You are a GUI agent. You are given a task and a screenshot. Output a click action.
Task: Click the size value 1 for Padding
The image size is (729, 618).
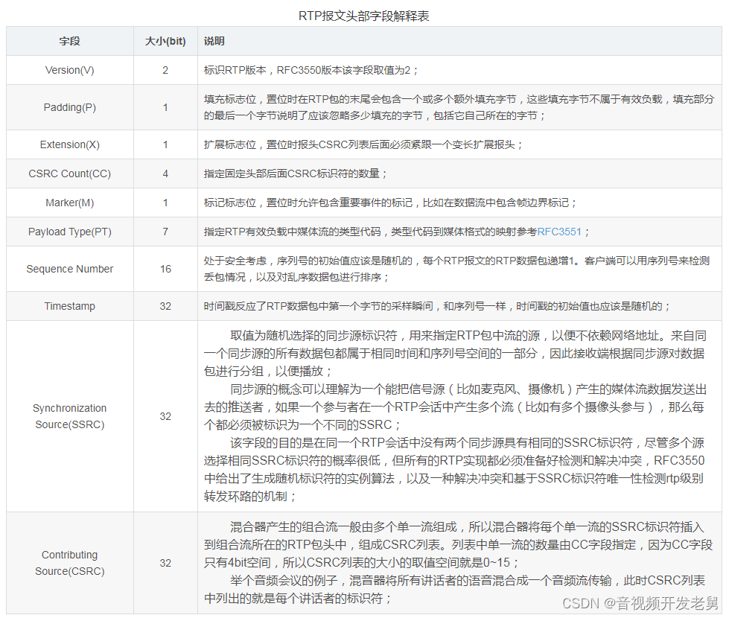pyautogui.click(x=165, y=107)
